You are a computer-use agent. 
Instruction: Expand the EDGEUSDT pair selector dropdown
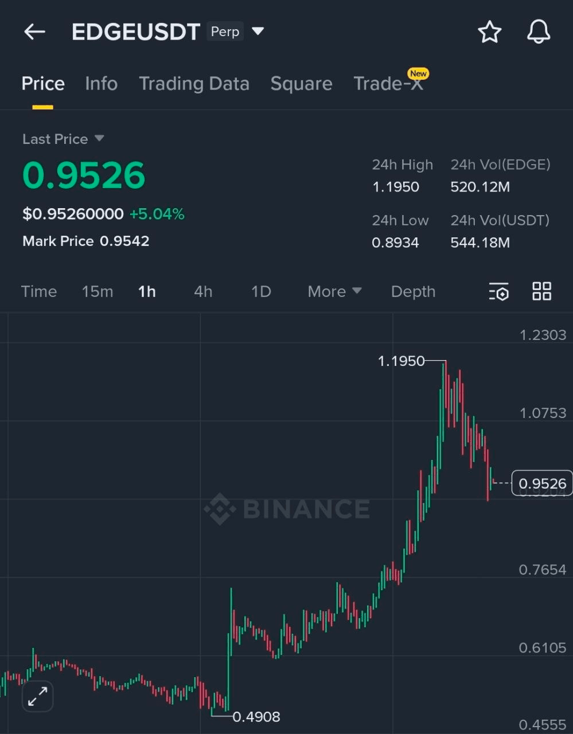pyautogui.click(x=258, y=31)
